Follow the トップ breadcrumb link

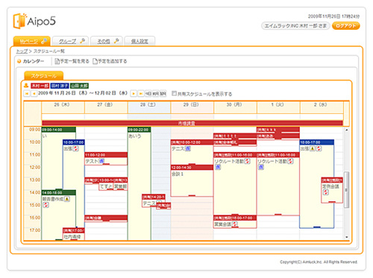tap(22, 51)
